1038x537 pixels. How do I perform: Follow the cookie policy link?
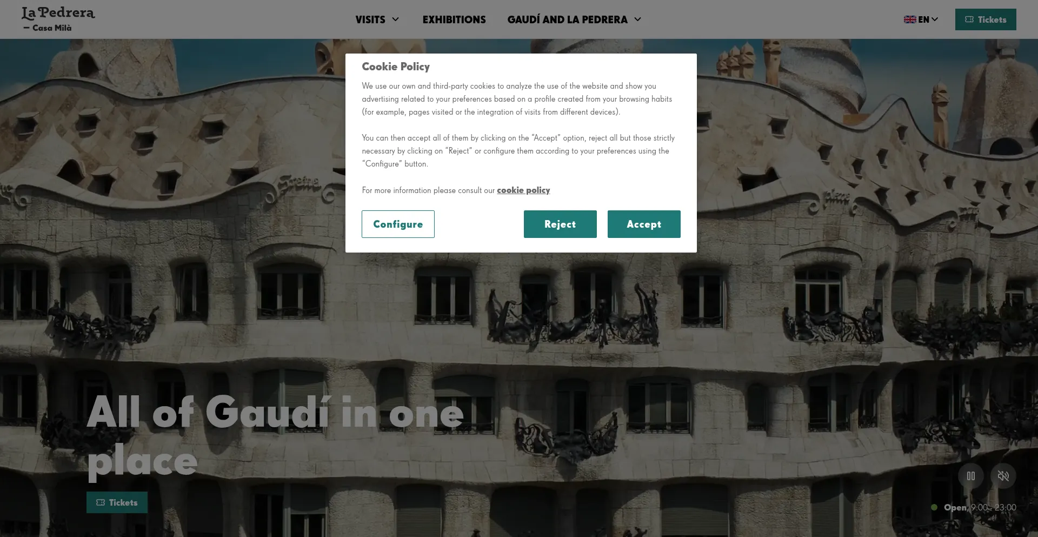pyautogui.click(x=523, y=190)
